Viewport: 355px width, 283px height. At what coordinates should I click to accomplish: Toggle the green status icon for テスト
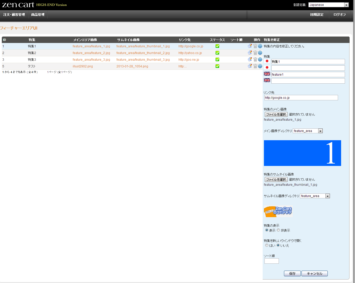pos(217,66)
